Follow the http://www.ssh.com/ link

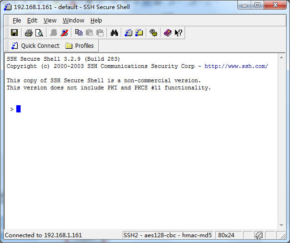click(236, 66)
